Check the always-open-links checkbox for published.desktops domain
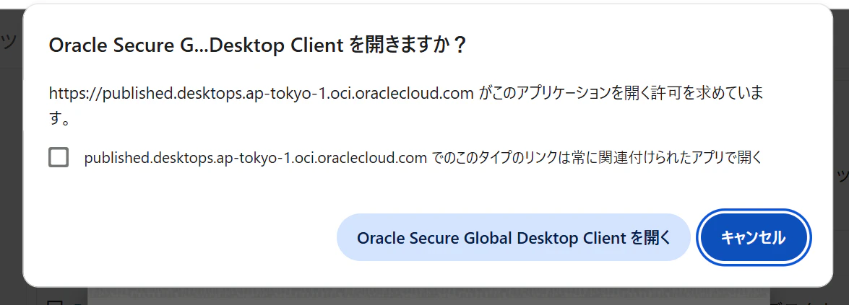849x305 pixels. pyautogui.click(x=59, y=157)
